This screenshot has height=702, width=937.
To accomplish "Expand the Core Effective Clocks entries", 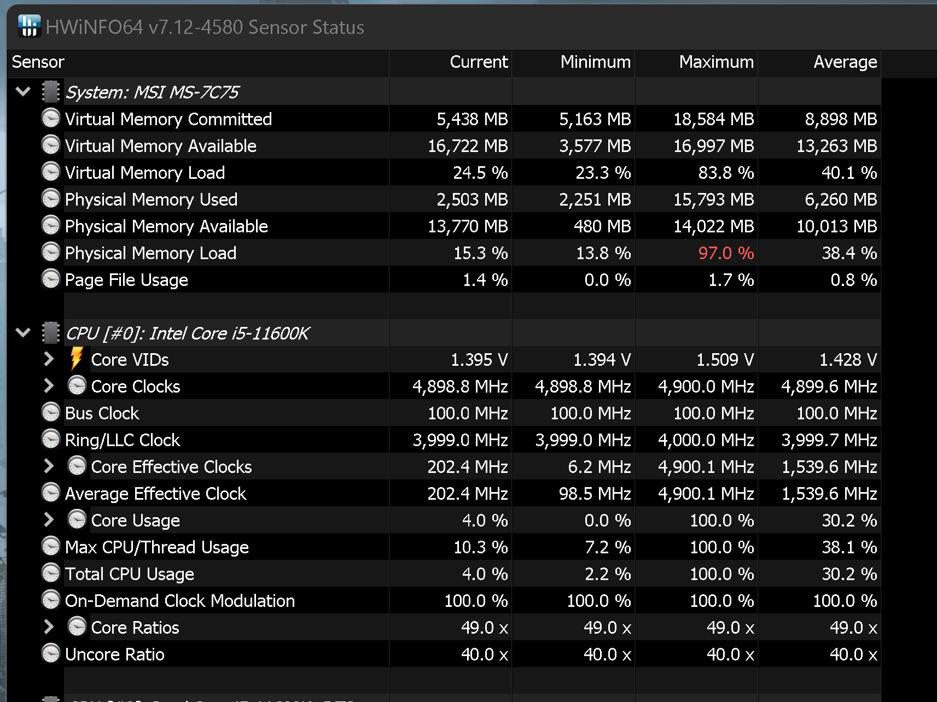I will click(x=49, y=466).
